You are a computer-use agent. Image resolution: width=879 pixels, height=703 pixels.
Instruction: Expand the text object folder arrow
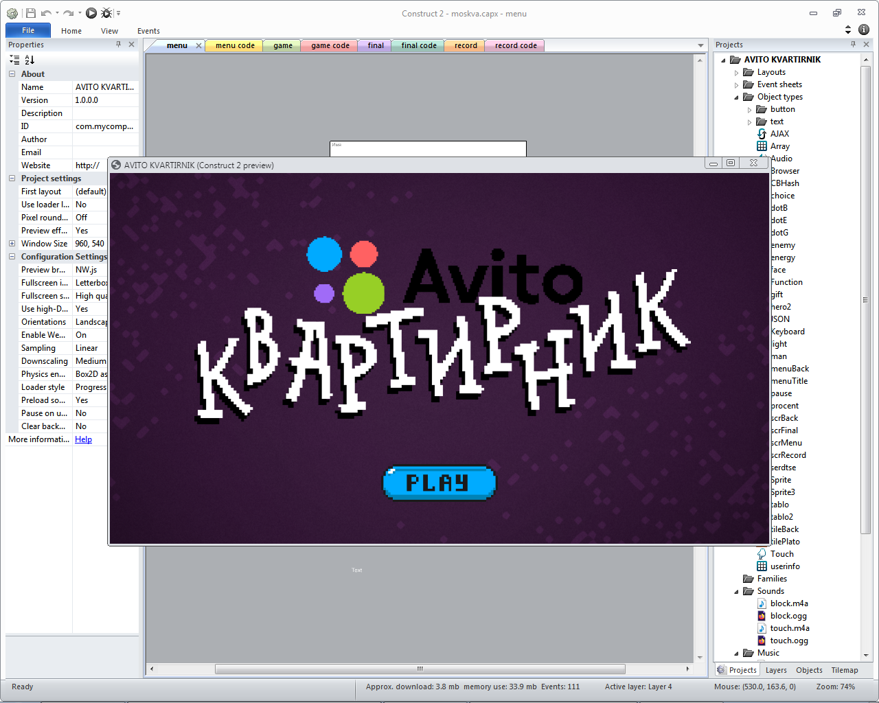tap(749, 122)
